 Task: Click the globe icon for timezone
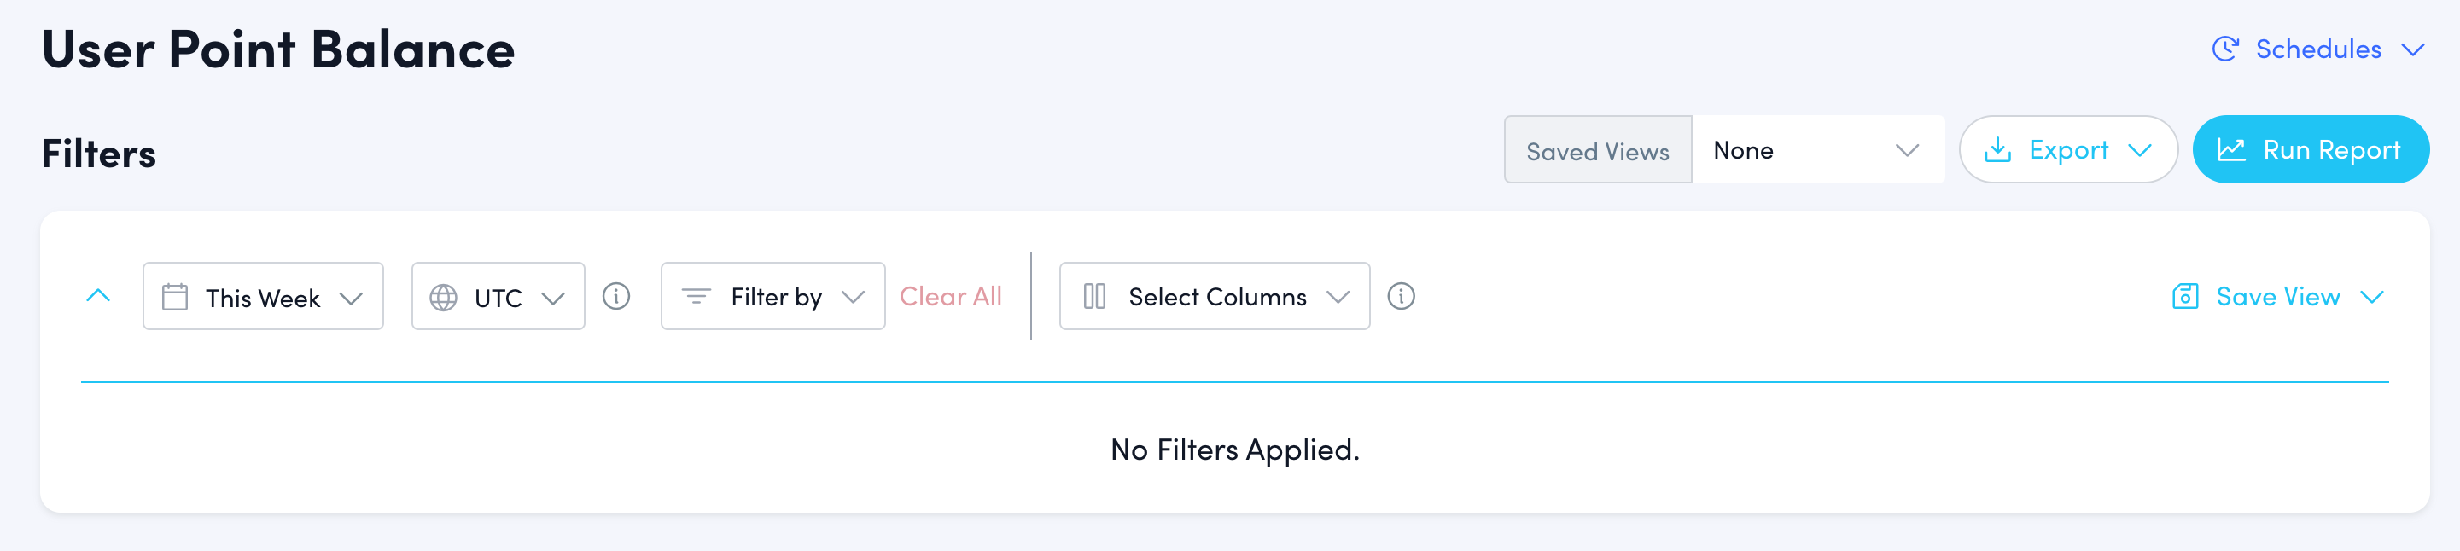coord(443,297)
